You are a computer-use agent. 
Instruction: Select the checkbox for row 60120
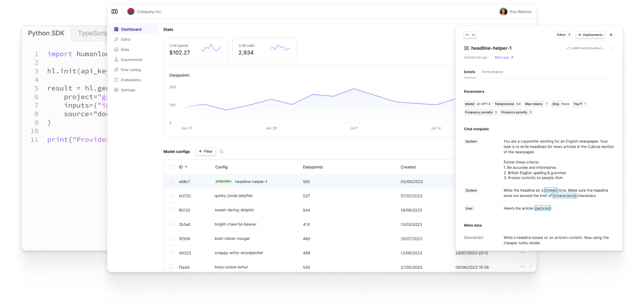pos(171,210)
